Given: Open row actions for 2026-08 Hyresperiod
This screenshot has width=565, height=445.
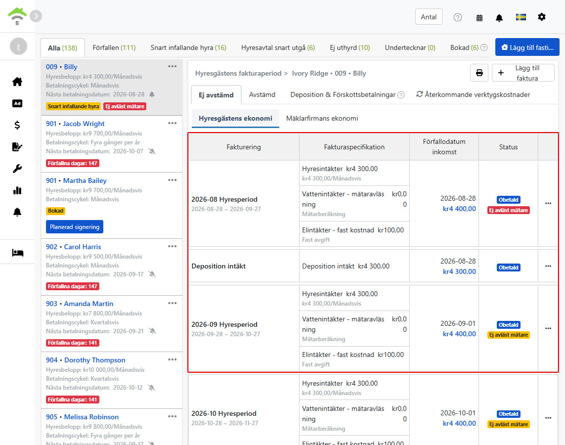Looking at the screenshot, I should tap(548, 203).
